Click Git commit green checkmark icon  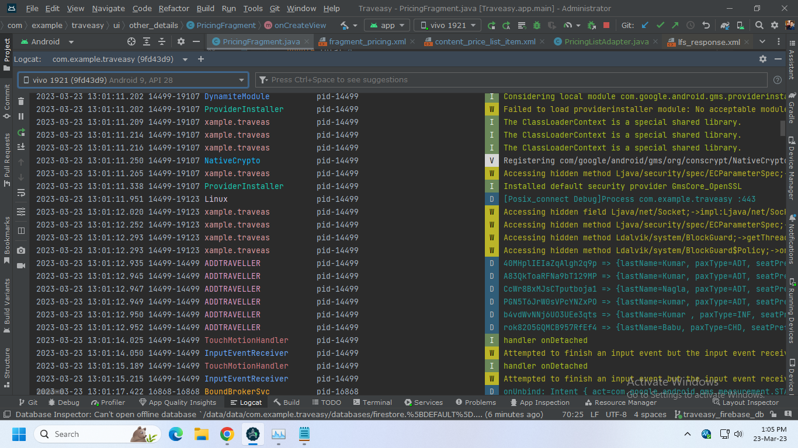pyautogui.click(x=660, y=26)
